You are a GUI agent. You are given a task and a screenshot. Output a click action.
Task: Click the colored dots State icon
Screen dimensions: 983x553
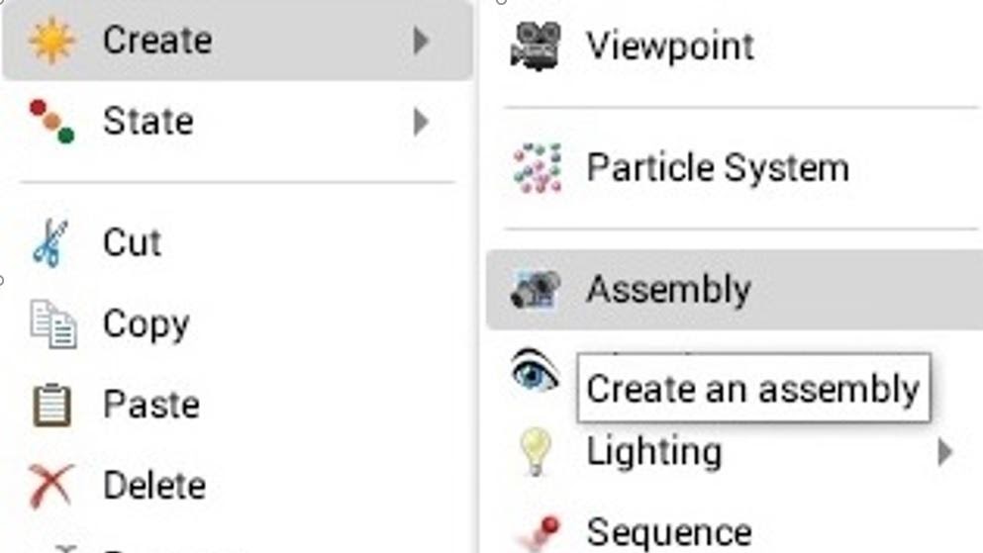click(x=52, y=122)
